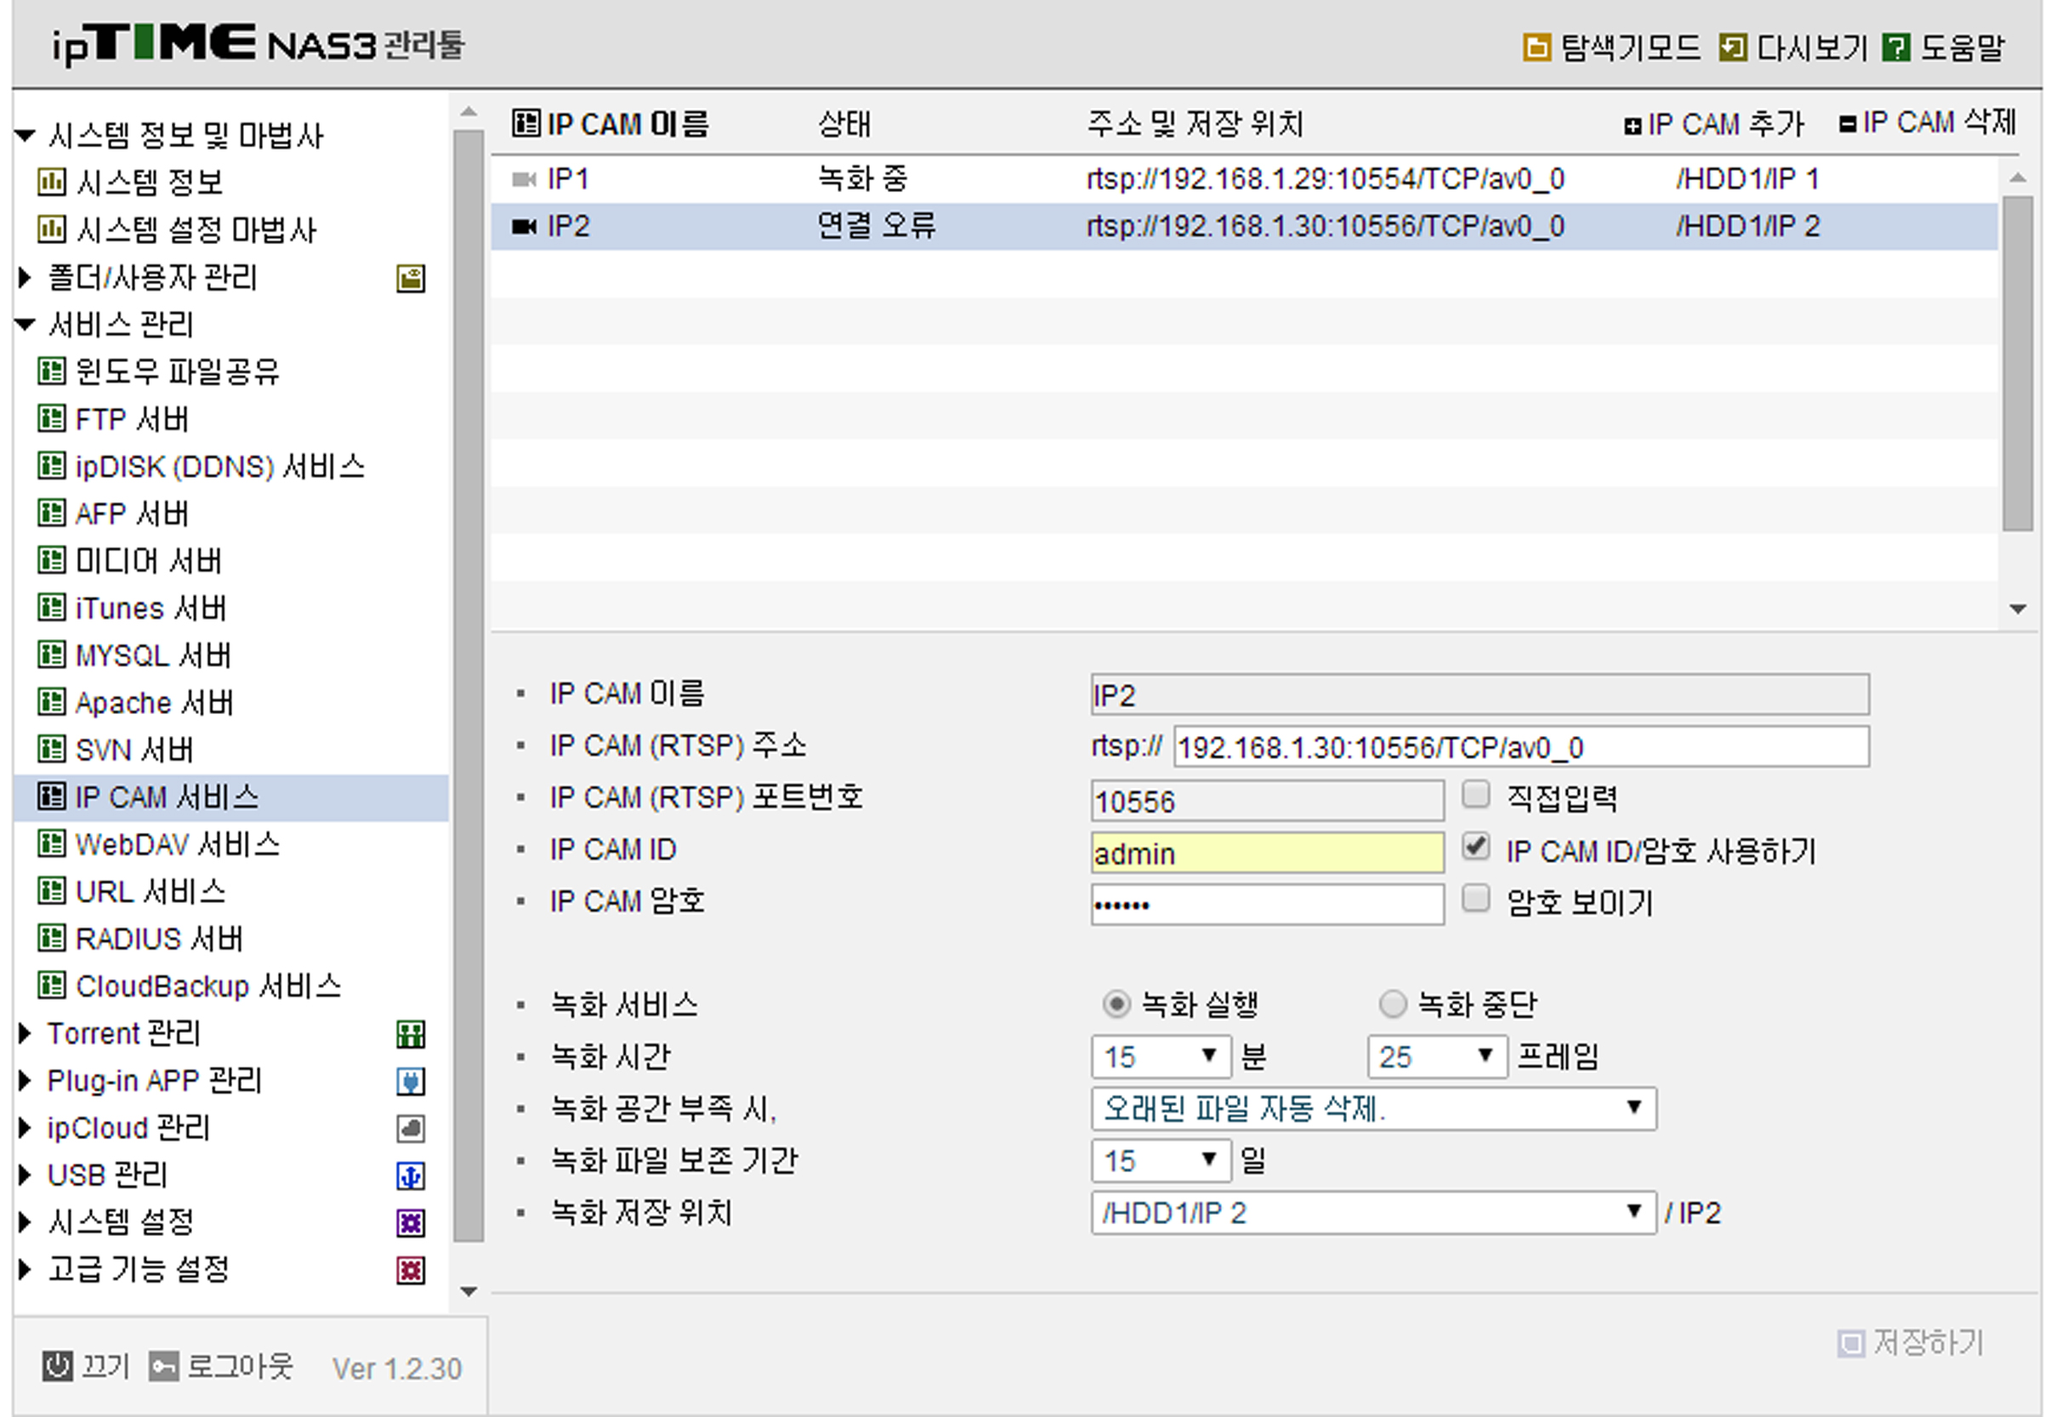Expand the ipCloud 관리 section
This screenshot has height=1417, width=2050.
pos(25,1127)
